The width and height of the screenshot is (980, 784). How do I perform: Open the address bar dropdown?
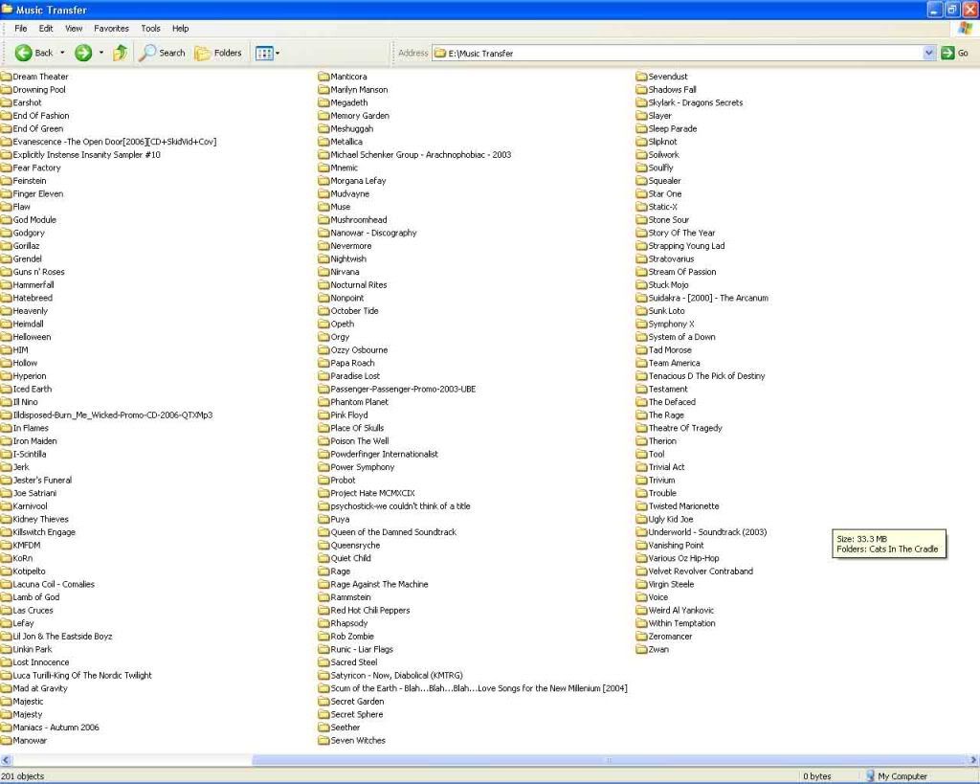pyautogui.click(x=928, y=54)
